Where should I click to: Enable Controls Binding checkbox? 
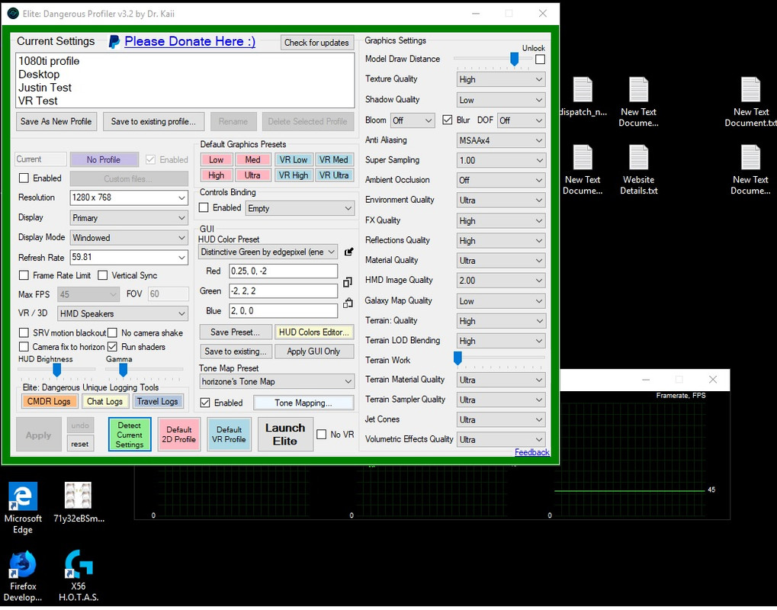[204, 207]
